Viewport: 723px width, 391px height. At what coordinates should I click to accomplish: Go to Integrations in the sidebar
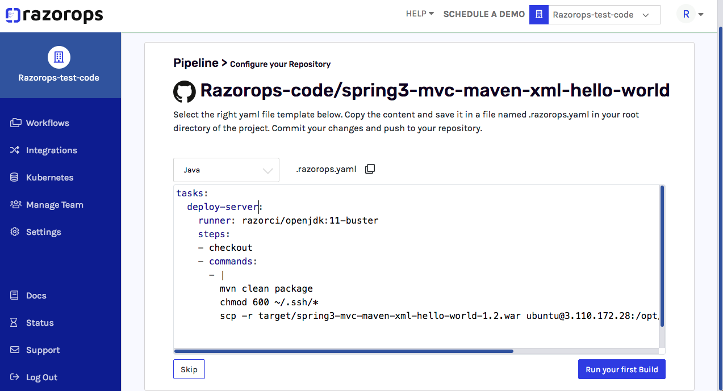pos(51,150)
